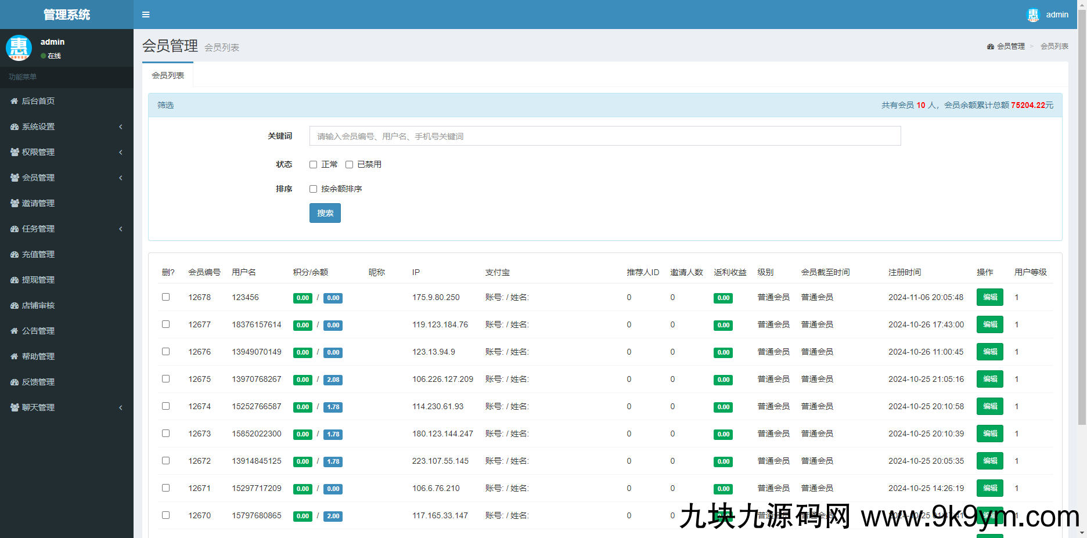Click the 2.00 balance badge for 12670
Screen dimensions: 1087x538
(333, 516)
